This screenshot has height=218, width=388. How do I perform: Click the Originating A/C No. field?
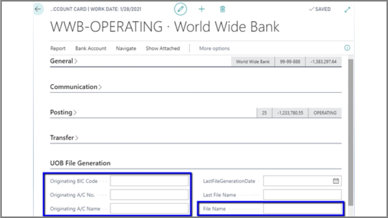click(x=149, y=195)
